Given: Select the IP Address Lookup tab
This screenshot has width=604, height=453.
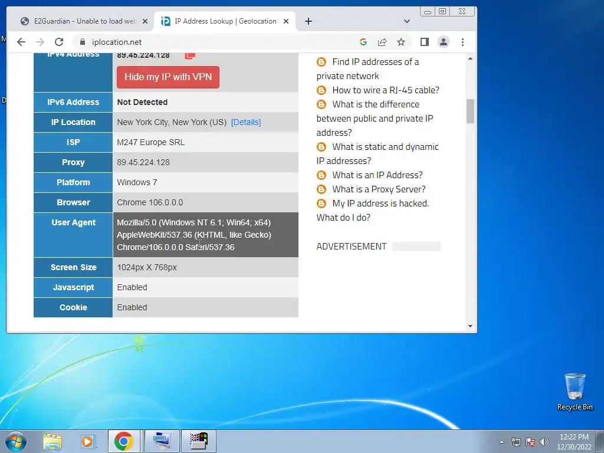Looking at the screenshot, I should click(x=225, y=21).
